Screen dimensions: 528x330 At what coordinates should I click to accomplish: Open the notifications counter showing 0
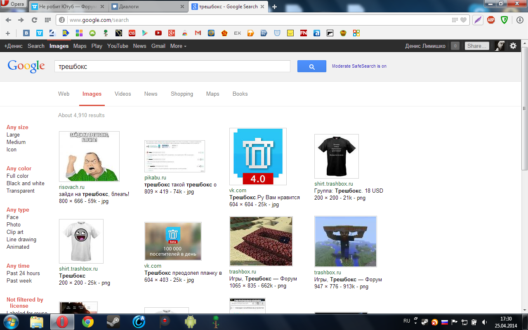pyautogui.click(x=455, y=46)
